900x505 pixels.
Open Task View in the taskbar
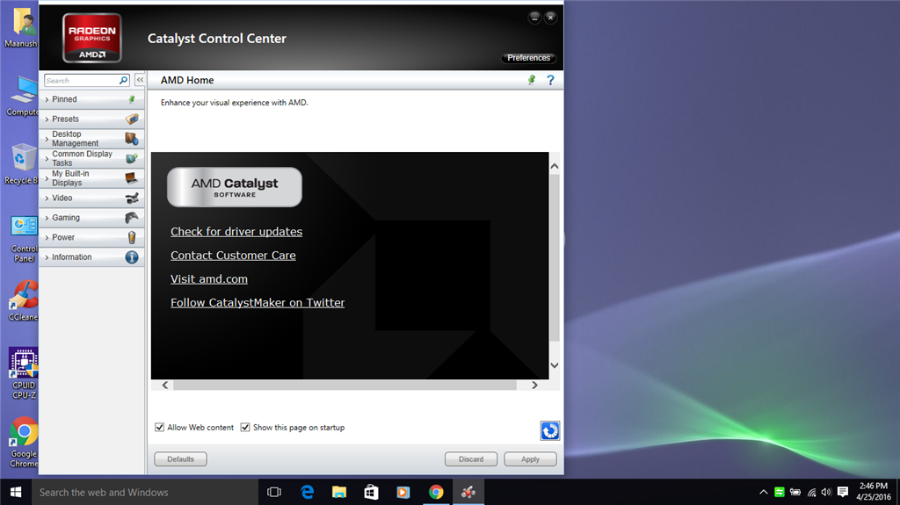click(x=274, y=492)
